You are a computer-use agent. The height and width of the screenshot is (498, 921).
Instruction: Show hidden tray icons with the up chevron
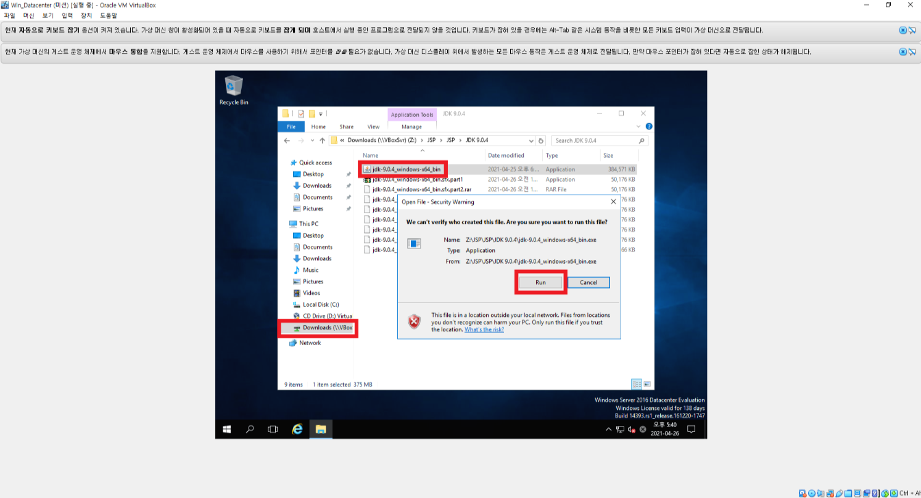click(609, 429)
